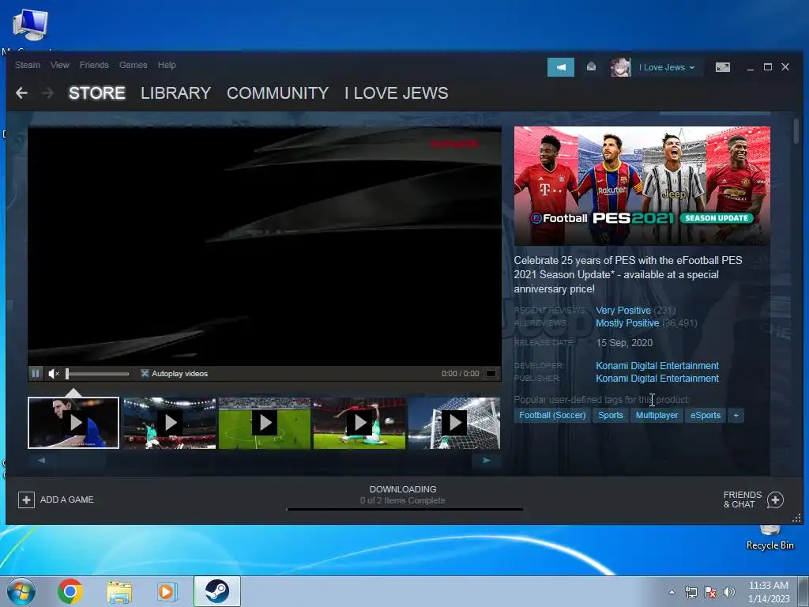
Task: Open the volume tray icon
Action: (x=728, y=592)
